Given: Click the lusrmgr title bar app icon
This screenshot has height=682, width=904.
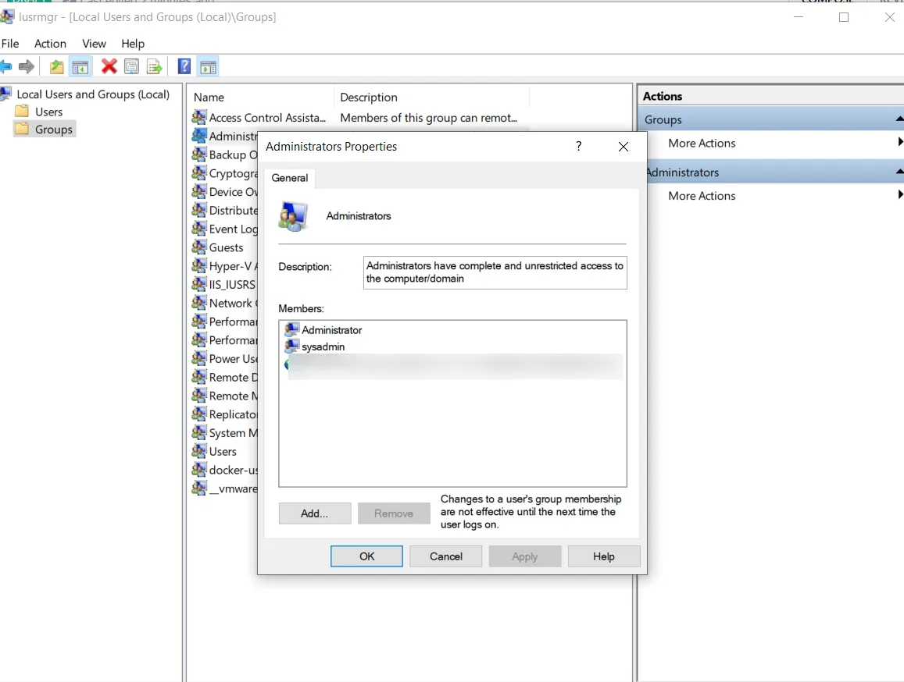Looking at the screenshot, I should pos(7,16).
